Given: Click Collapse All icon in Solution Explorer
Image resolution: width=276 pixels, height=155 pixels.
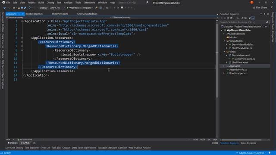Looking at the screenshot, I should pos(242,18).
